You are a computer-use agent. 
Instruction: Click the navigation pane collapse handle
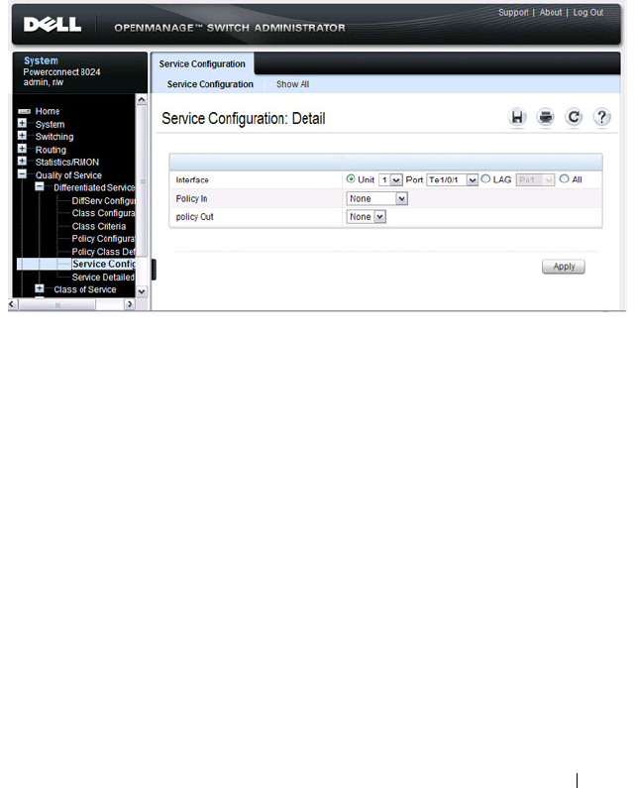coord(154,270)
